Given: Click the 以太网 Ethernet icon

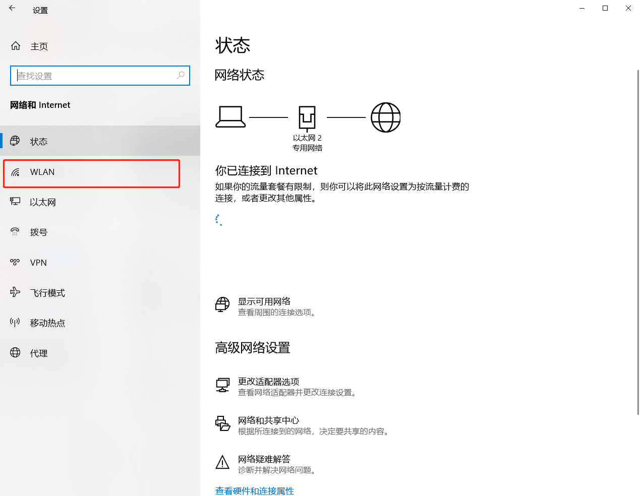Looking at the screenshot, I should tap(16, 202).
